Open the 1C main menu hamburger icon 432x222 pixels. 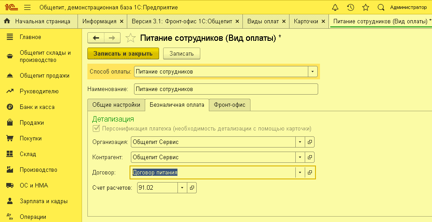(x=27, y=8)
